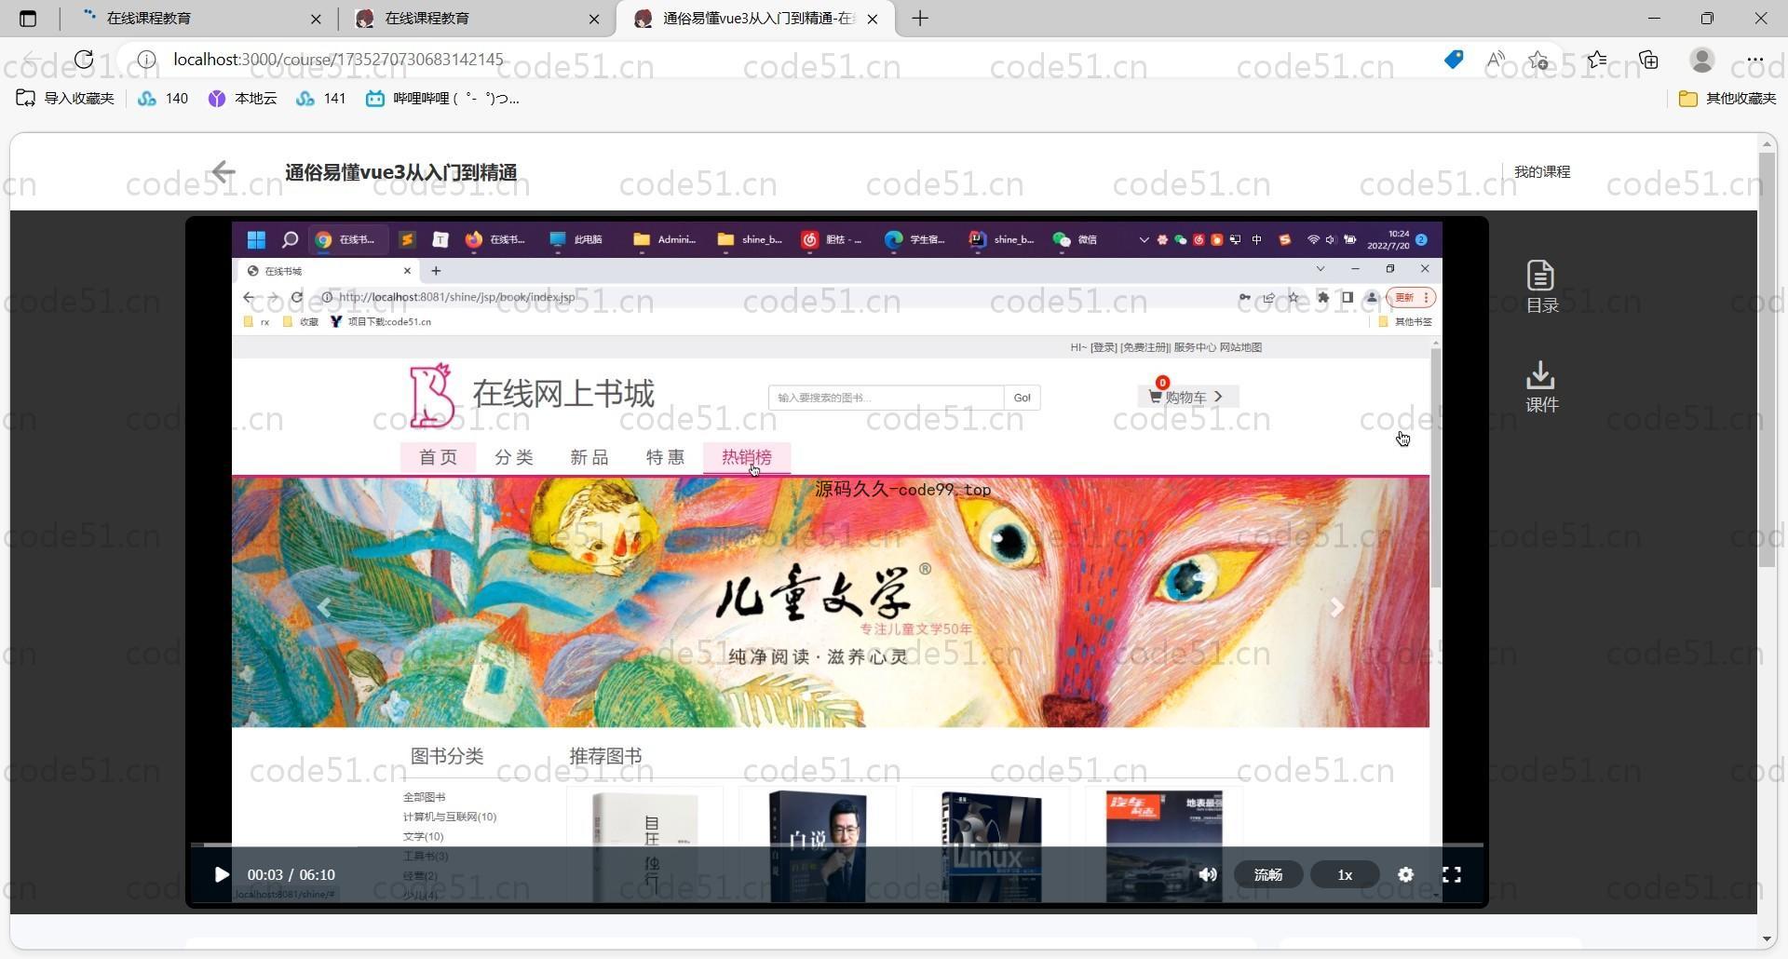Open the tab actions menu icon
Image resolution: width=1788 pixels, height=959 pixels.
[28, 19]
